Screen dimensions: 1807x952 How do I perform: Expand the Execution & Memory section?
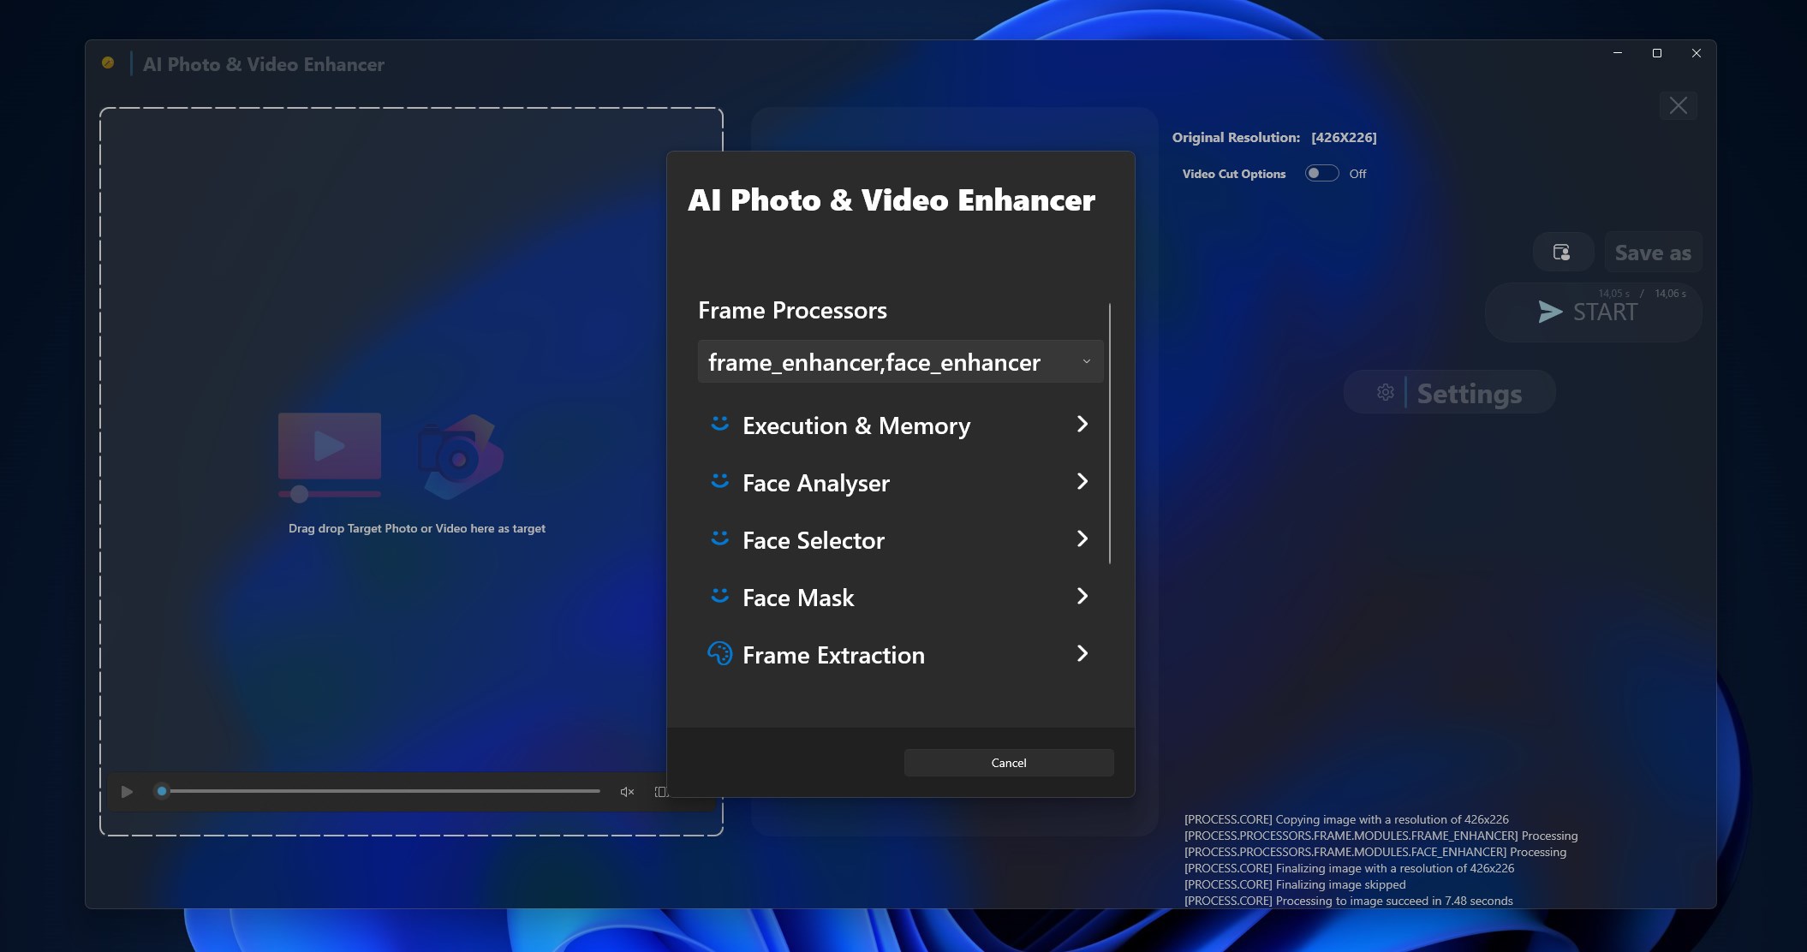coord(1082,424)
